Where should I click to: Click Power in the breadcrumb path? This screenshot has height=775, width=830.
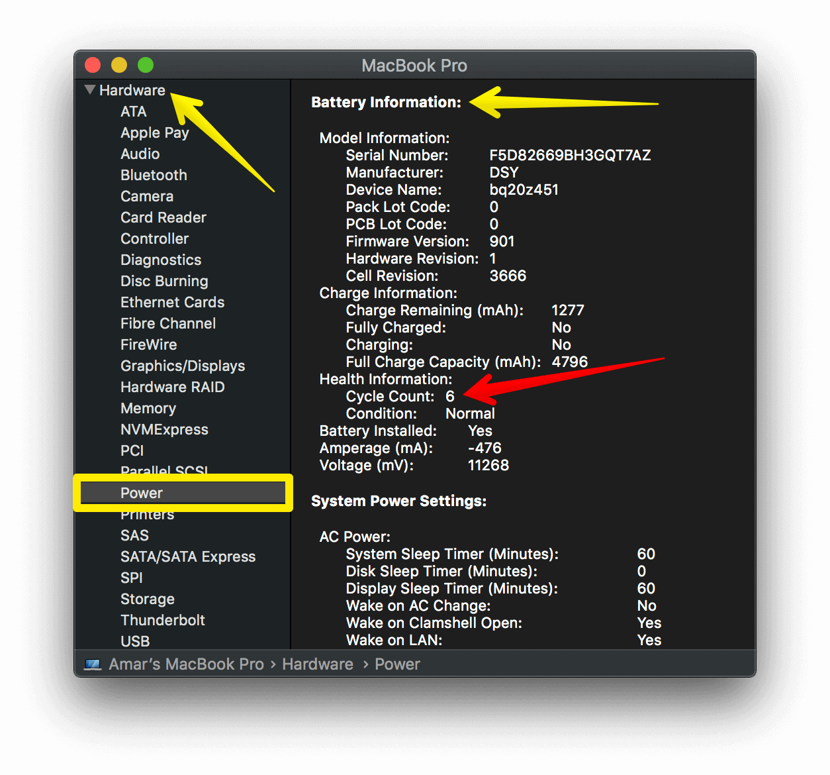tap(397, 664)
